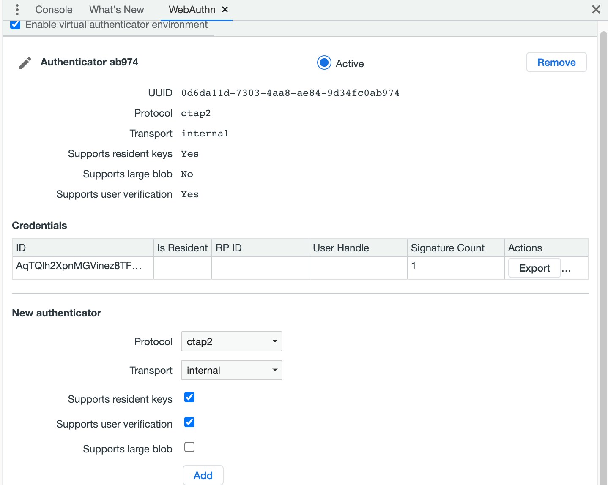608x485 pixels.
Task: Click the Signature Count column header
Action: (x=456, y=248)
